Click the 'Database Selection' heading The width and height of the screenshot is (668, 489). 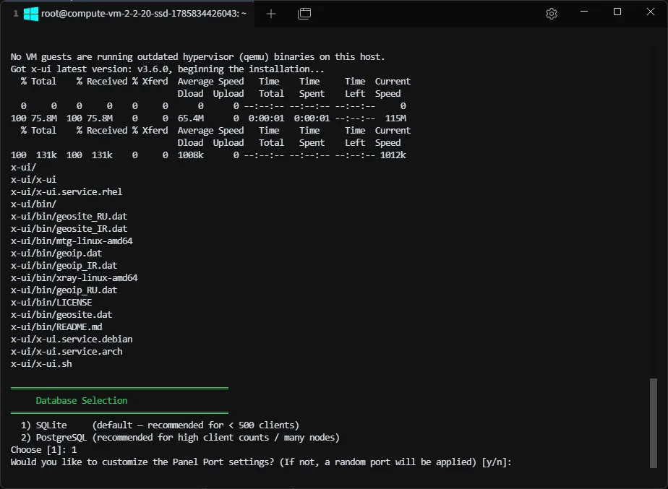(x=82, y=401)
